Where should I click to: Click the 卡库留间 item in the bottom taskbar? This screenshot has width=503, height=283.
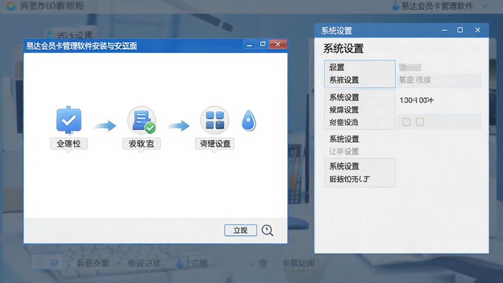click(x=298, y=263)
